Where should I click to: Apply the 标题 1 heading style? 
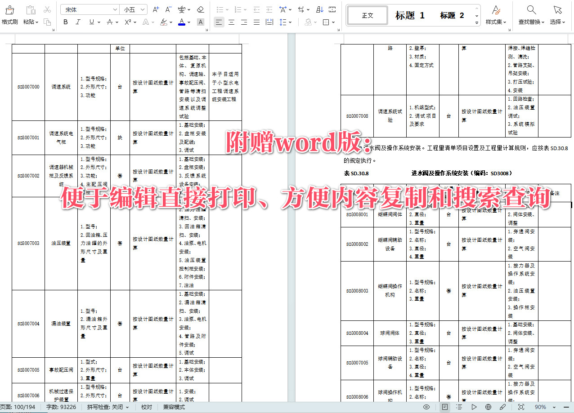click(x=411, y=14)
